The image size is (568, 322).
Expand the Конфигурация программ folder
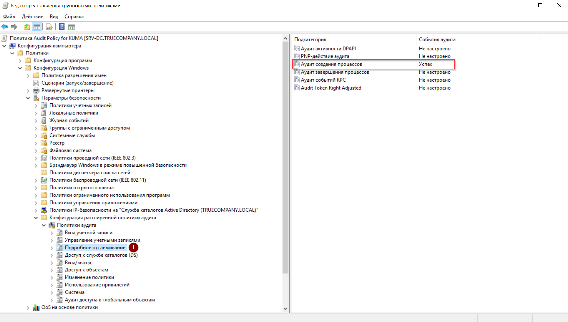[20, 61]
